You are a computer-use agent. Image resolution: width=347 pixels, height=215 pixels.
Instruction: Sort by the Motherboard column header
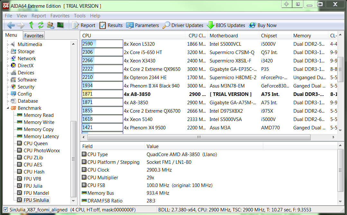233,36
